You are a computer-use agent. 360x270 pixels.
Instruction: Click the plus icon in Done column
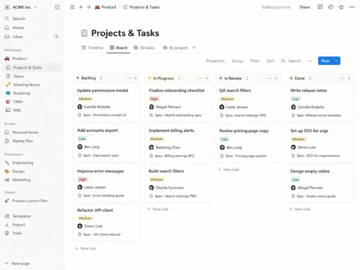pyautogui.click(x=349, y=78)
